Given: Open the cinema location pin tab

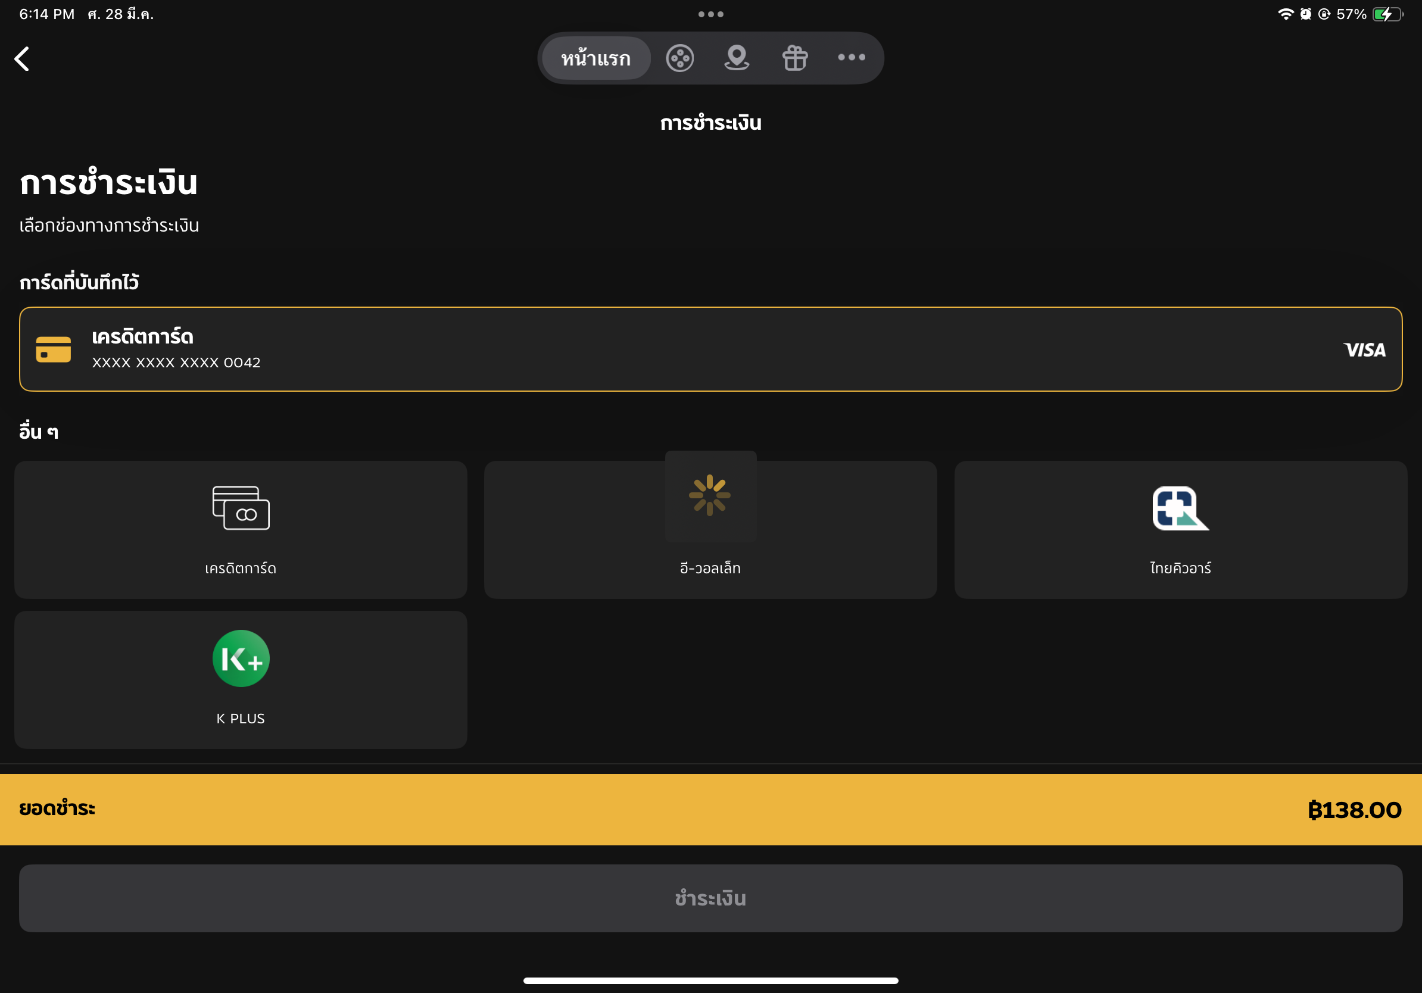Looking at the screenshot, I should 737,58.
